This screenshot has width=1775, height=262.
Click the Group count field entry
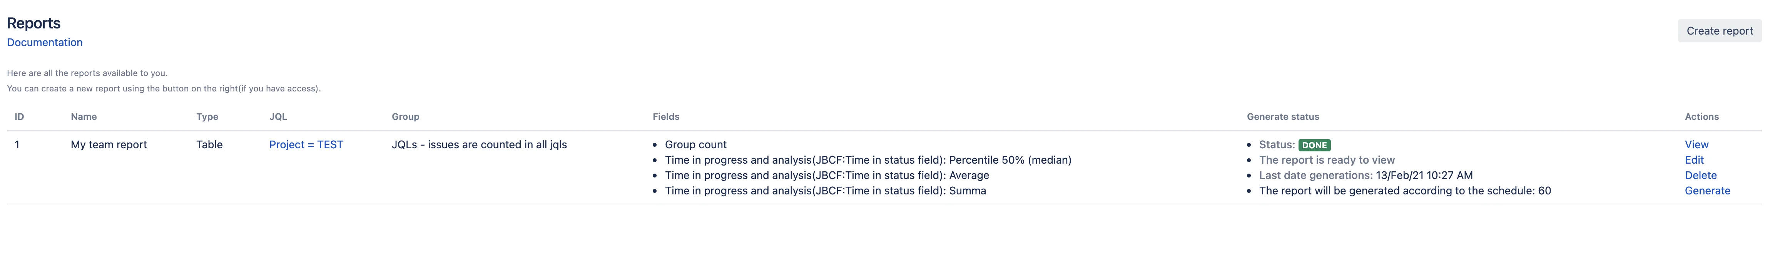[695, 144]
